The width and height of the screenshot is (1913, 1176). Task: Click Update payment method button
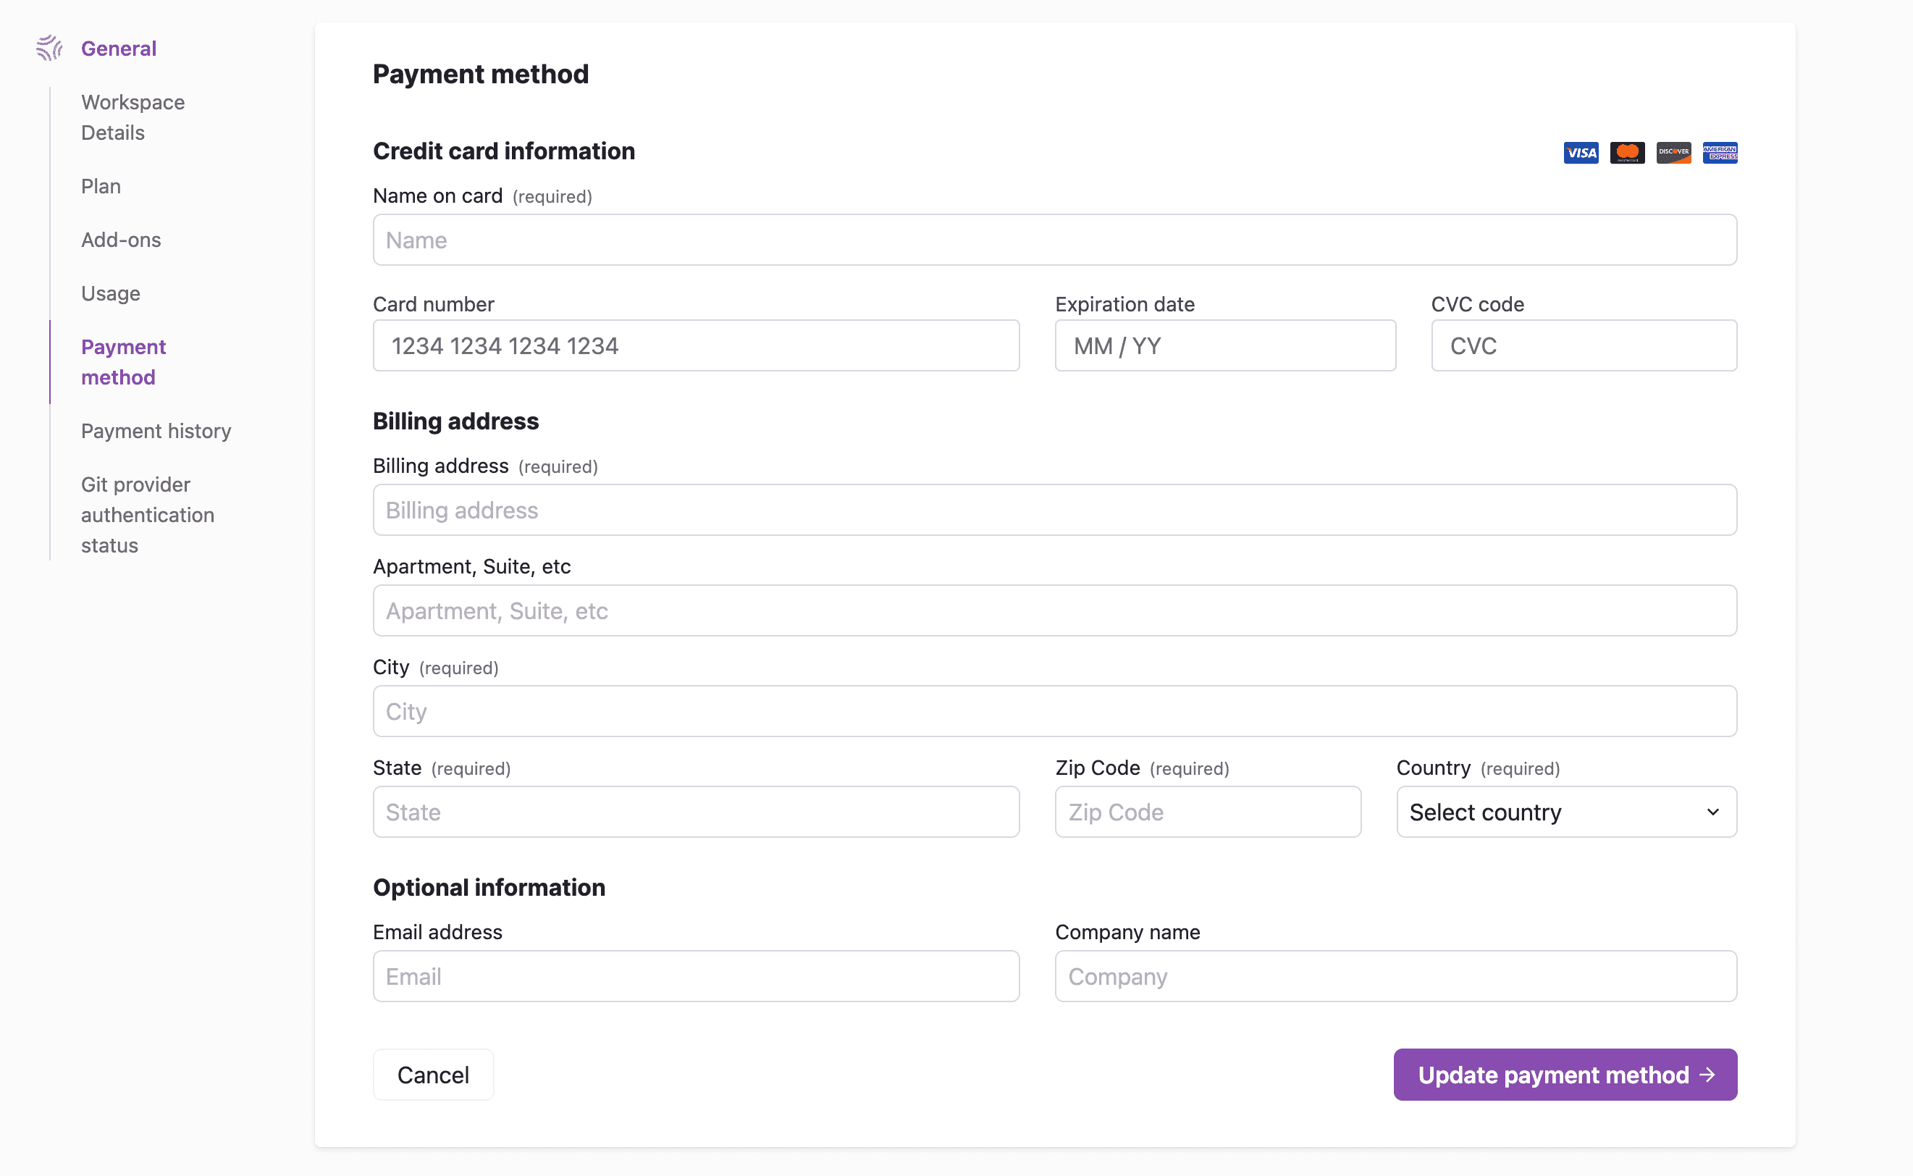click(x=1565, y=1075)
